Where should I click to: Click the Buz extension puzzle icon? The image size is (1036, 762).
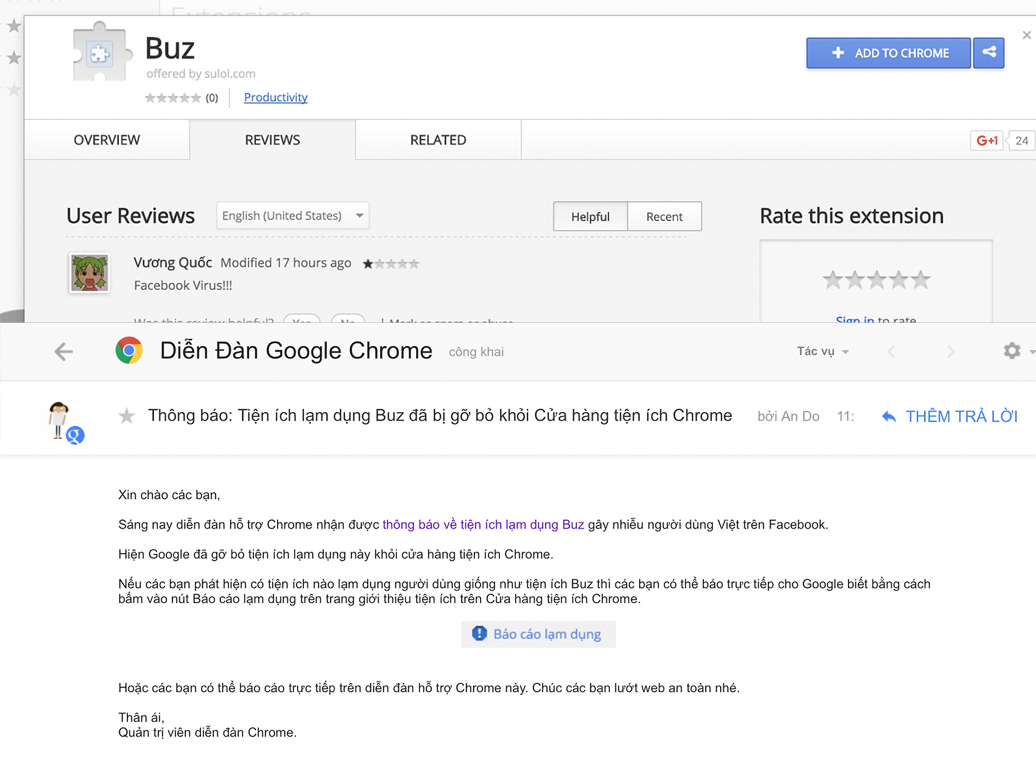coord(101,53)
